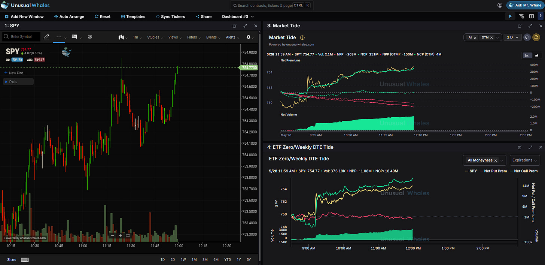The image size is (545, 265).
Task: Select the 6M chart range
Action: pyautogui.click(x=216, y=259)
